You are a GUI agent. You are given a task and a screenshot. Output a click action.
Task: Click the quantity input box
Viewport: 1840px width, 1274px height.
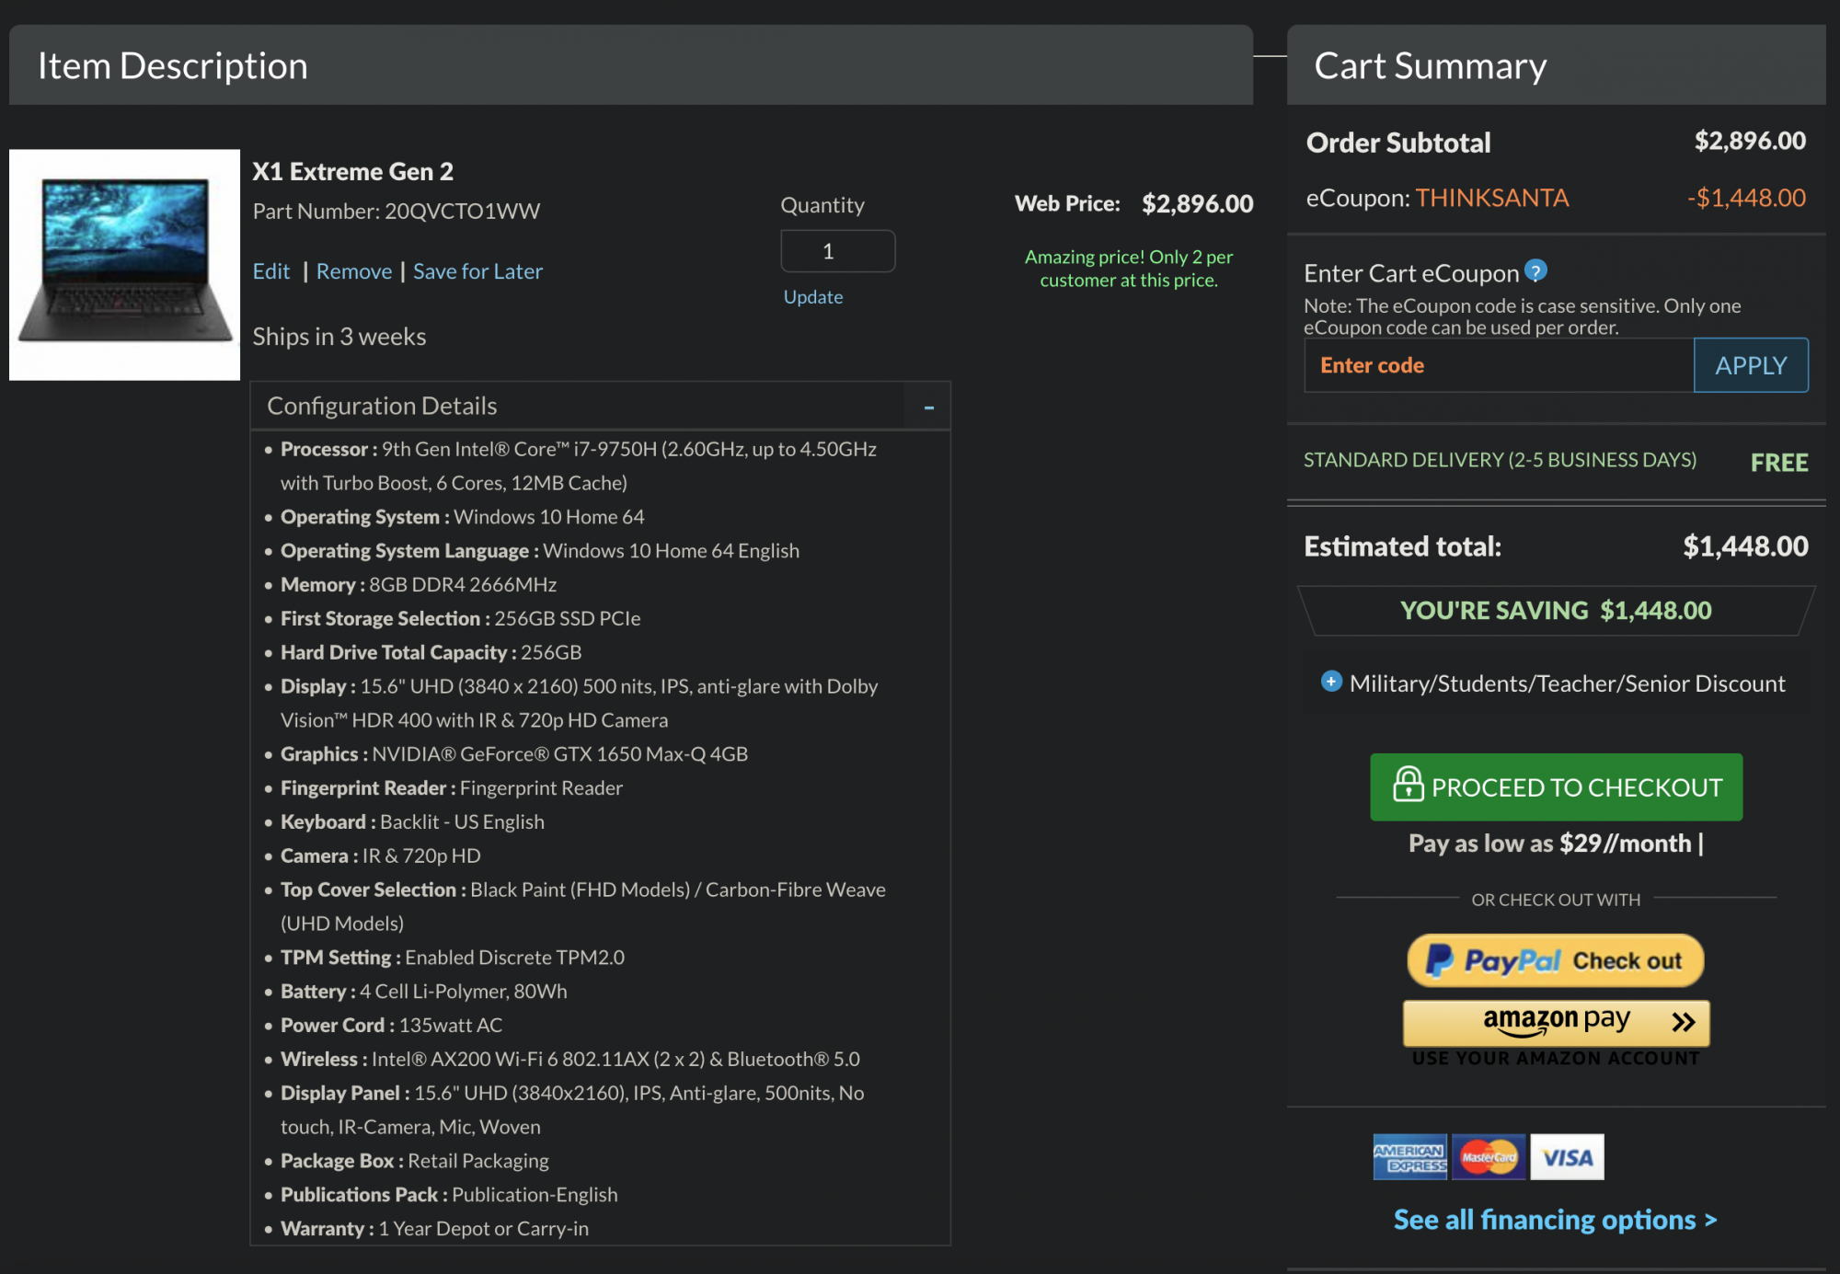click(x=836, y=251)
